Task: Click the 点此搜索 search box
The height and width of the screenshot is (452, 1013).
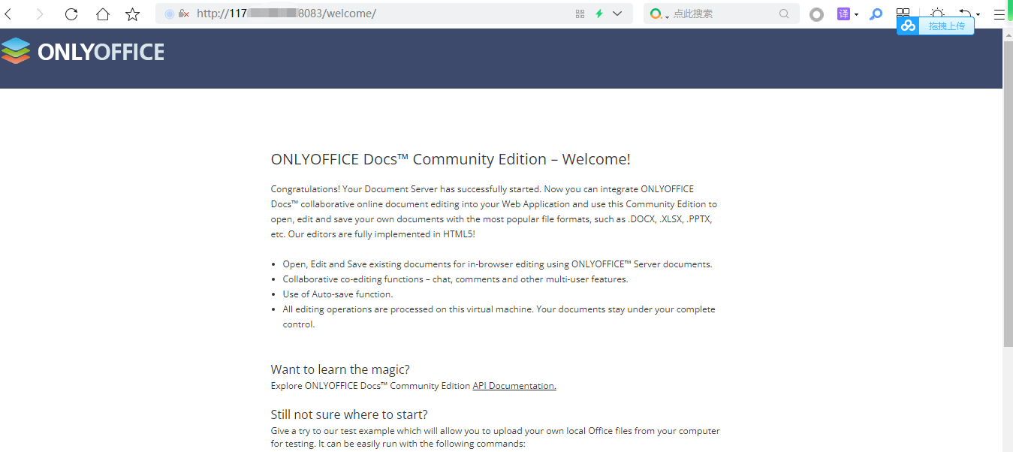Action: [721, 14]
